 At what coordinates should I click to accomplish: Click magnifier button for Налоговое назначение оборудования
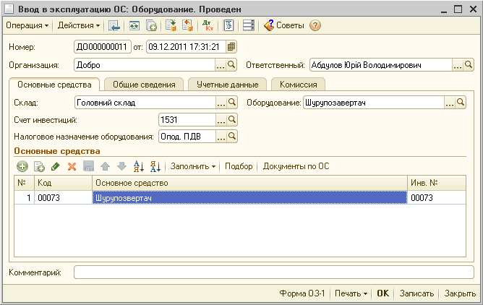coord(232,137)
